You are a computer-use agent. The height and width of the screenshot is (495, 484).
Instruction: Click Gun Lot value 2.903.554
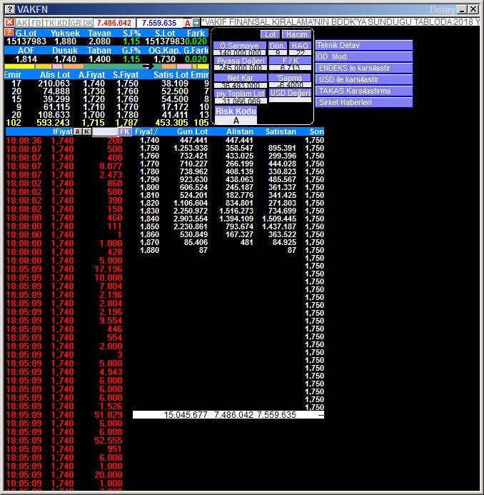pos(191,219)
